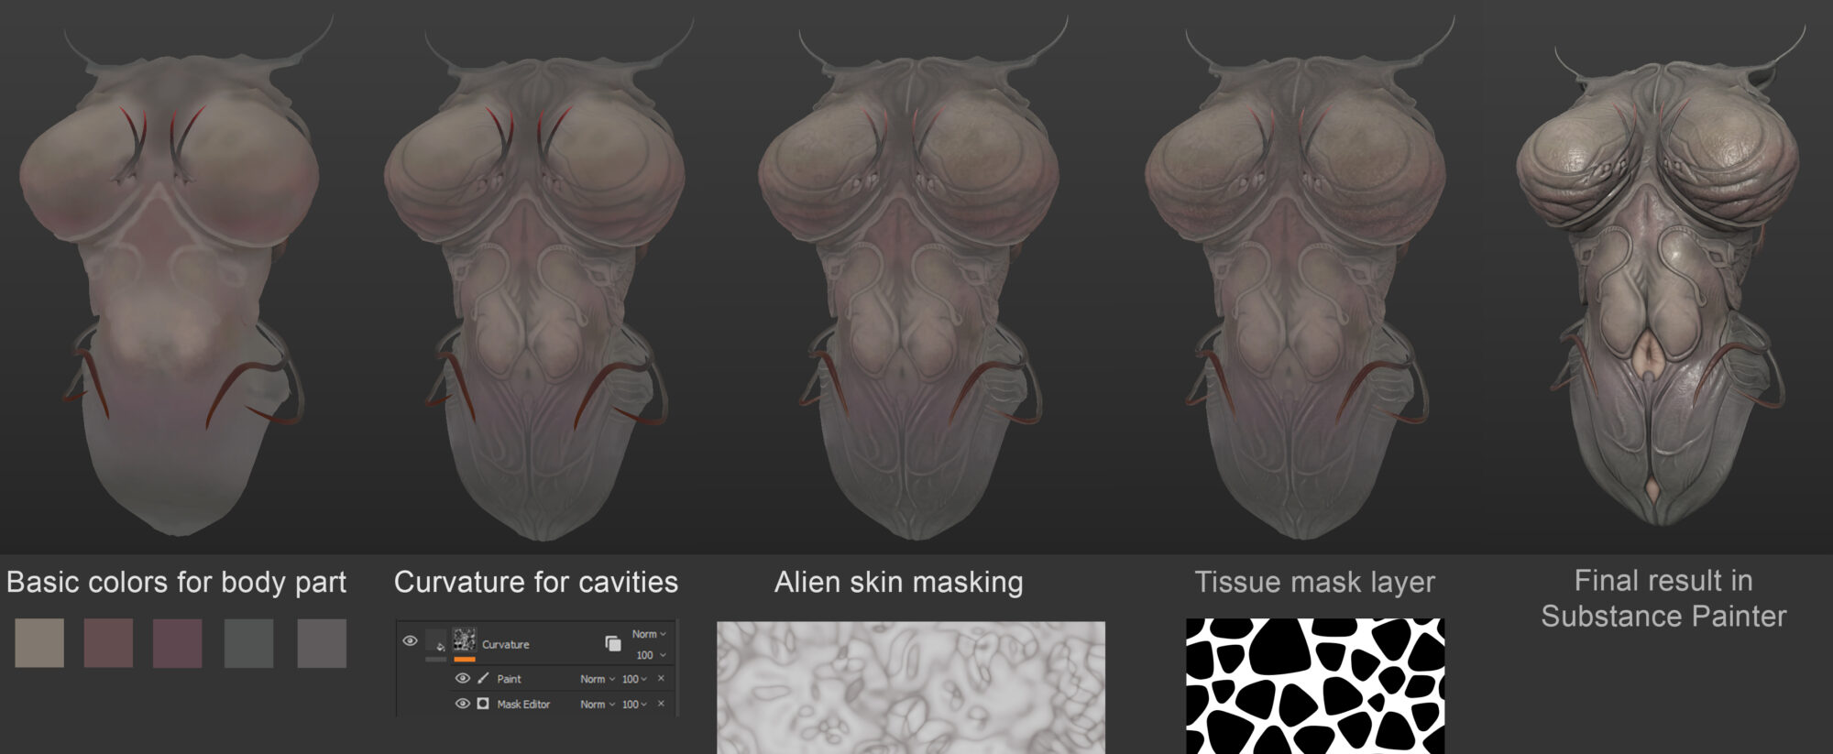Remove the Paint effect with X

661,678
